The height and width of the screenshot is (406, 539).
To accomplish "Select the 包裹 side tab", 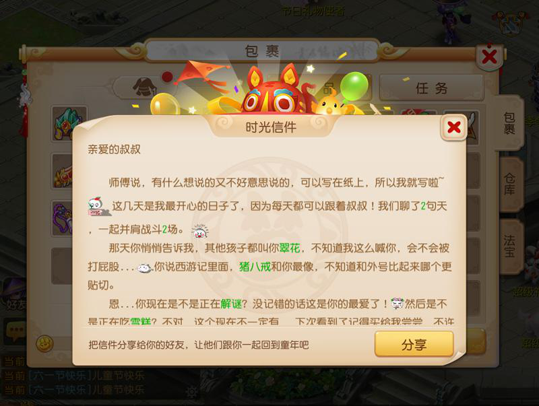I will (509, 123).
